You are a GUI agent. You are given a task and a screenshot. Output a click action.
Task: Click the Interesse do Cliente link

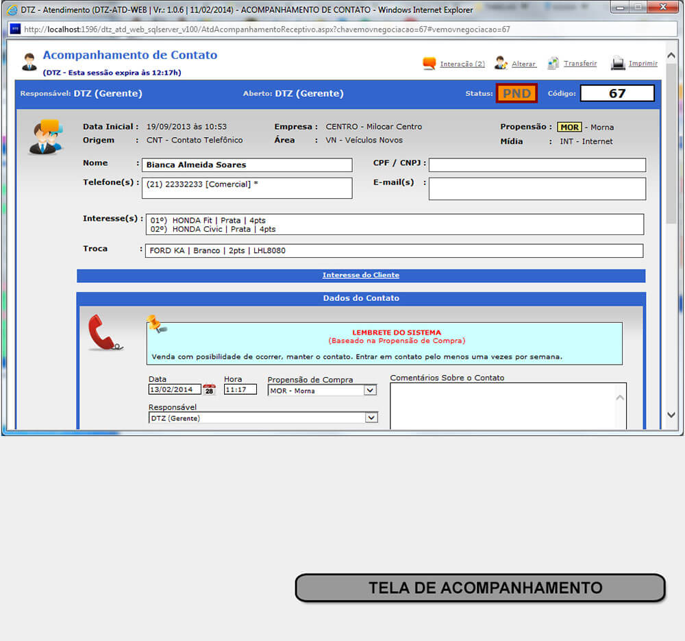pos(361,275)
